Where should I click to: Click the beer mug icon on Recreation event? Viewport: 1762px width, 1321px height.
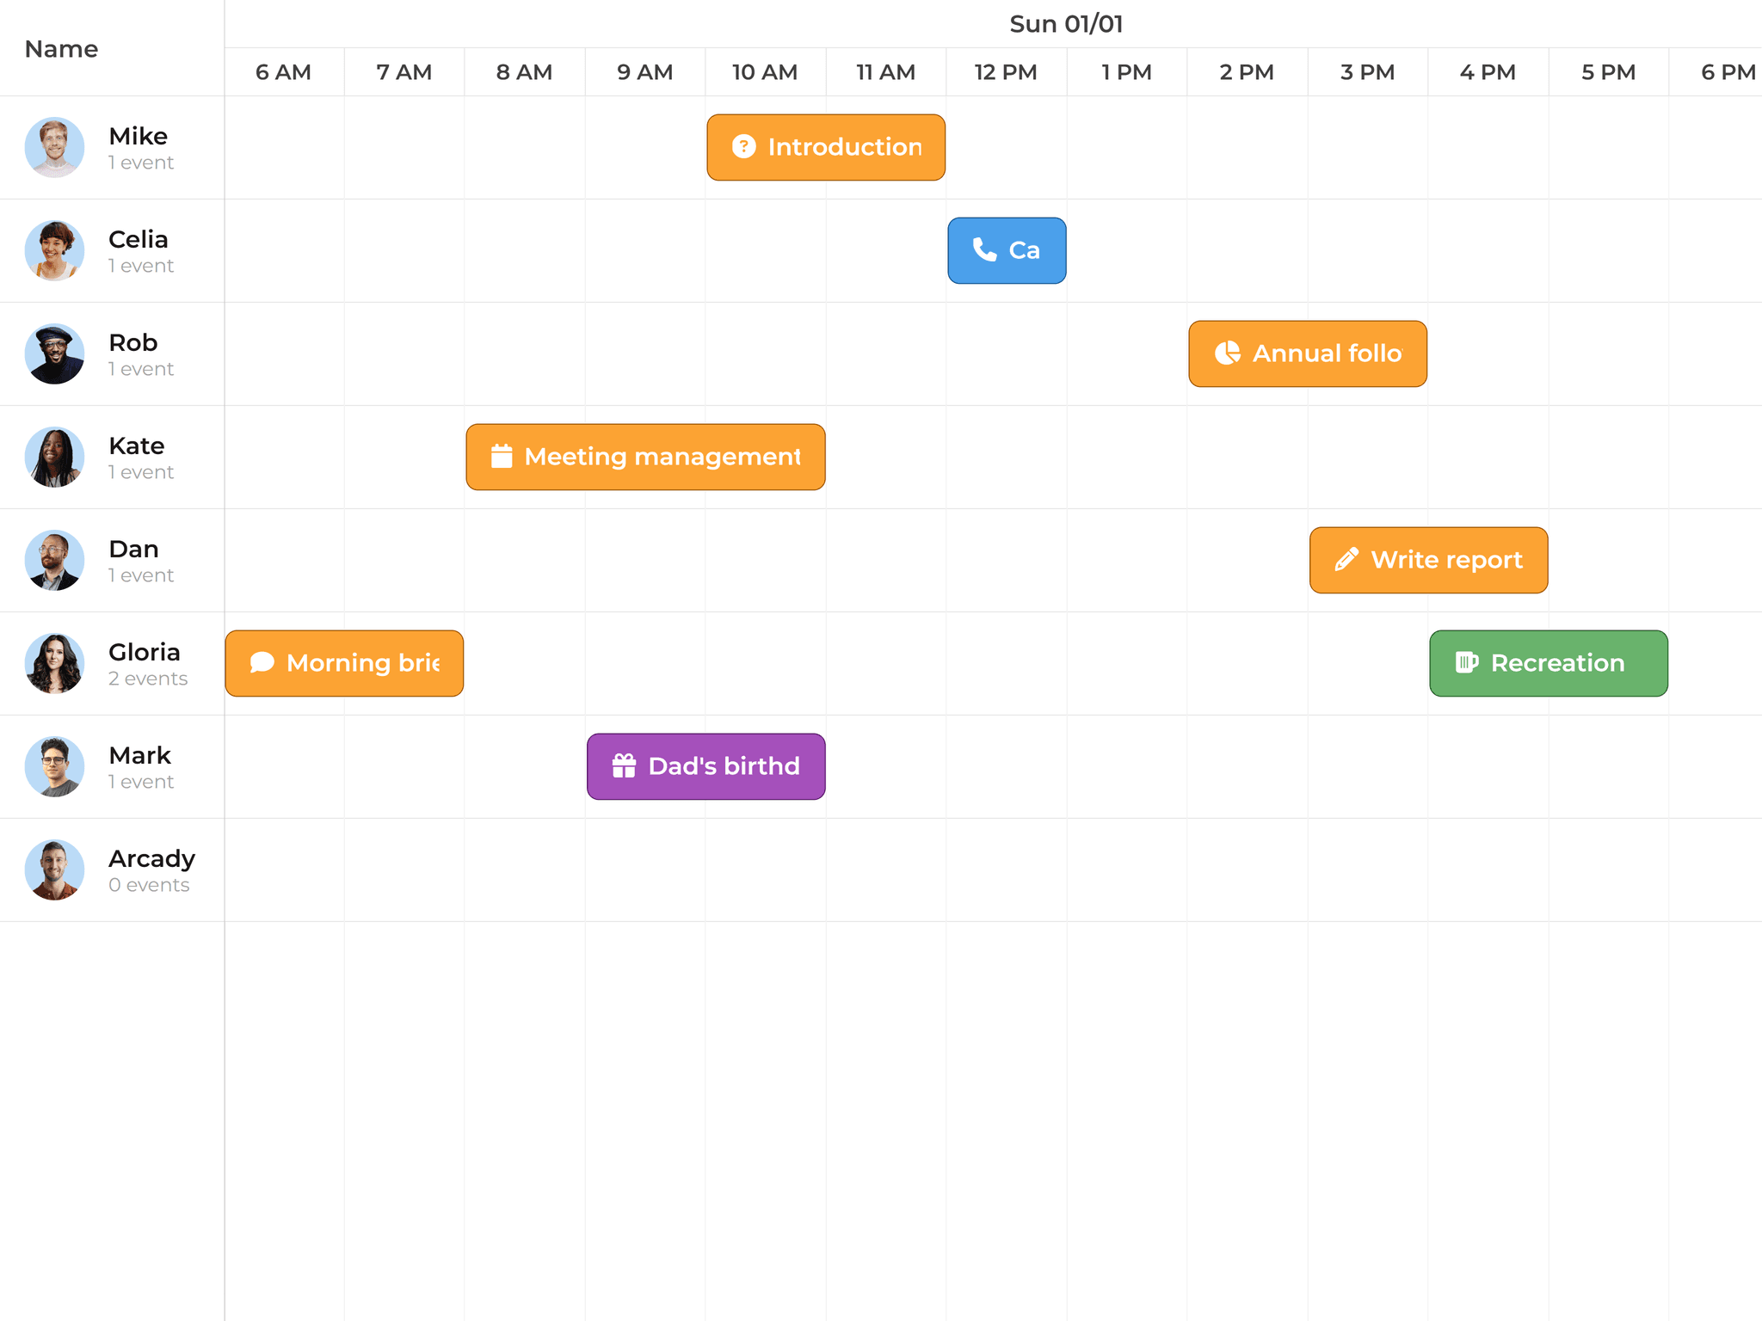tap(1465, 663)
